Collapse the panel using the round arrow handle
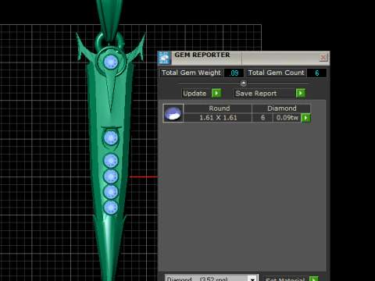 (243, 83)
